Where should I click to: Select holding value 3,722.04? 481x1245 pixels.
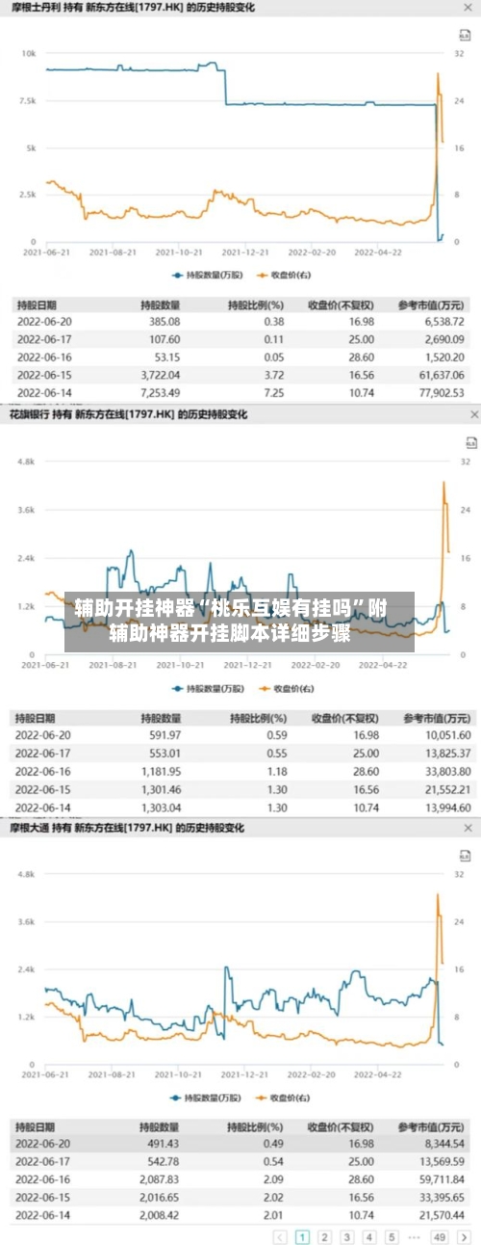point(161,375)
